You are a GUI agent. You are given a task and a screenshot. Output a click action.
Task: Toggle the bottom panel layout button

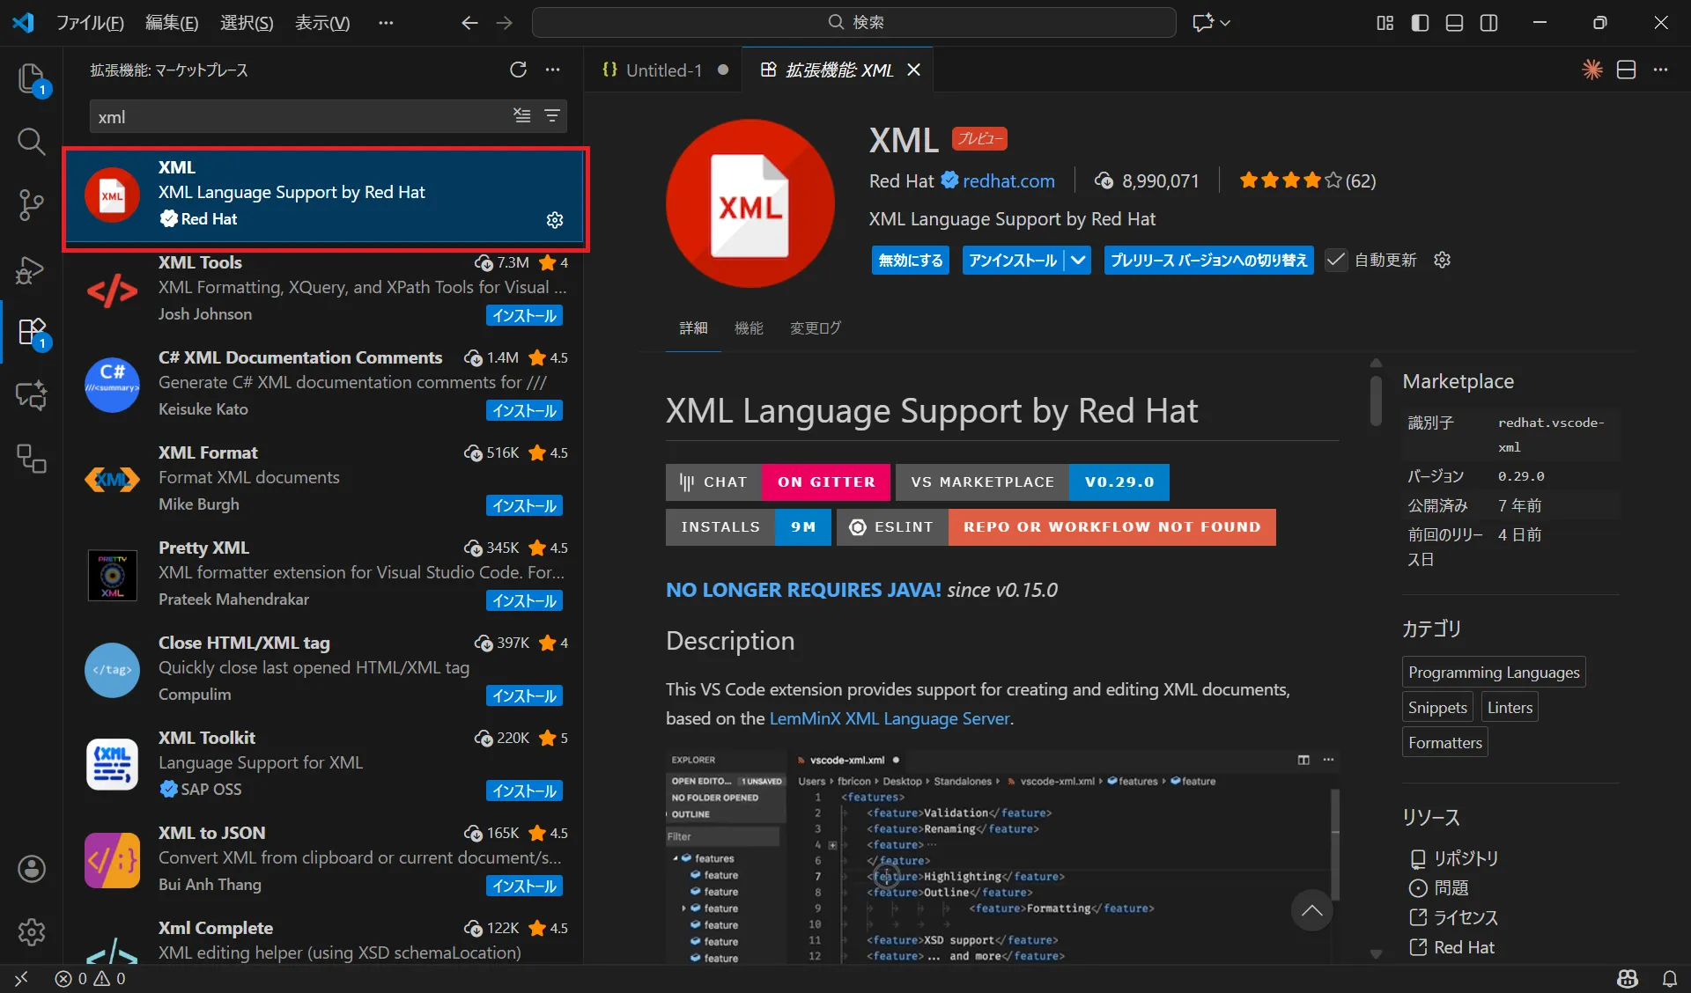click(1454, 23)
